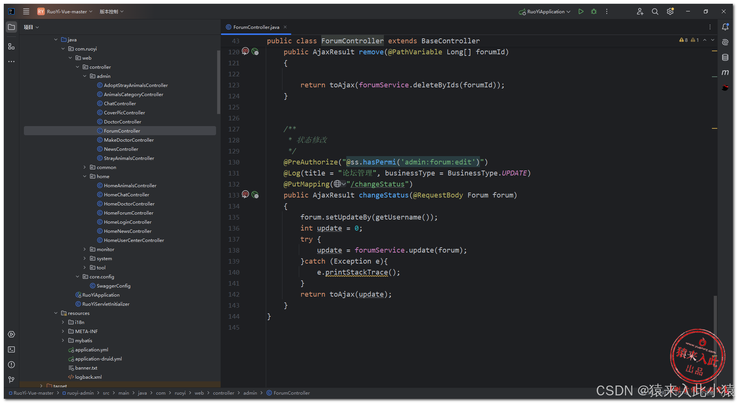Viewport: 737px width, 403px height.
Task: Run RuoYiApplication with the play icon
Action: (x=581, y=11)
